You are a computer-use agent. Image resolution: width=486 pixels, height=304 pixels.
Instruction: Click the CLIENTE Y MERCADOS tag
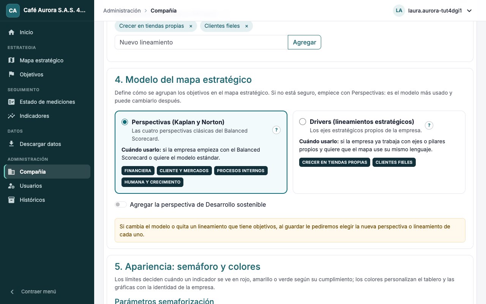point(184,171)
